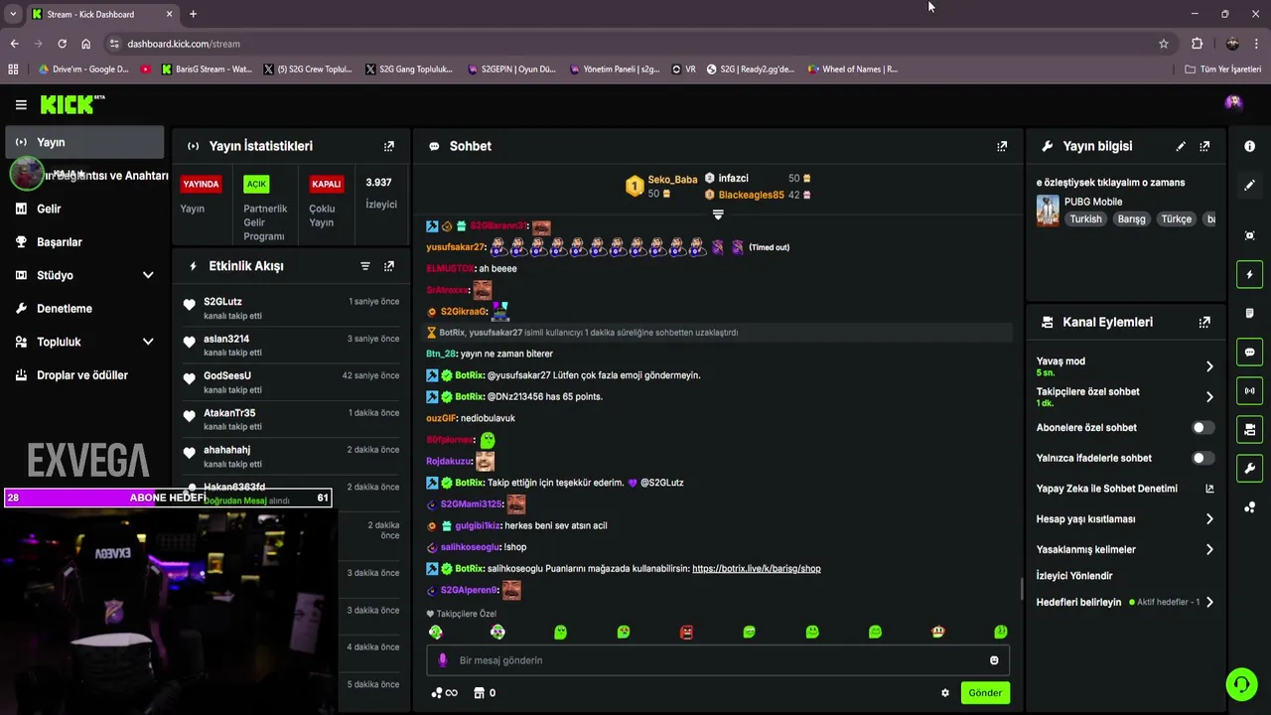Screen dimensions: 1271x715
Task: Open the botrix.live shop link in chat
Action: tap(756, 569)
